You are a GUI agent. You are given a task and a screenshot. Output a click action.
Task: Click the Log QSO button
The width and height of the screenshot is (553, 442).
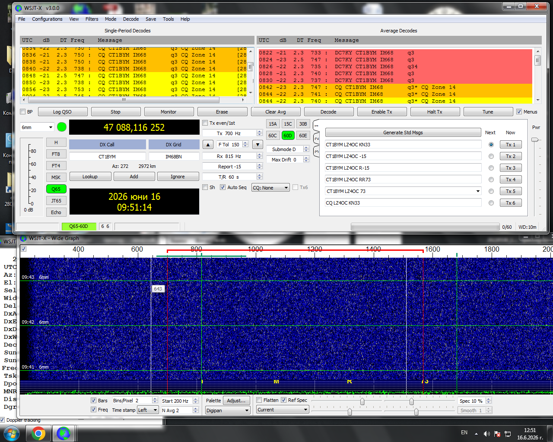pos(63,112)
